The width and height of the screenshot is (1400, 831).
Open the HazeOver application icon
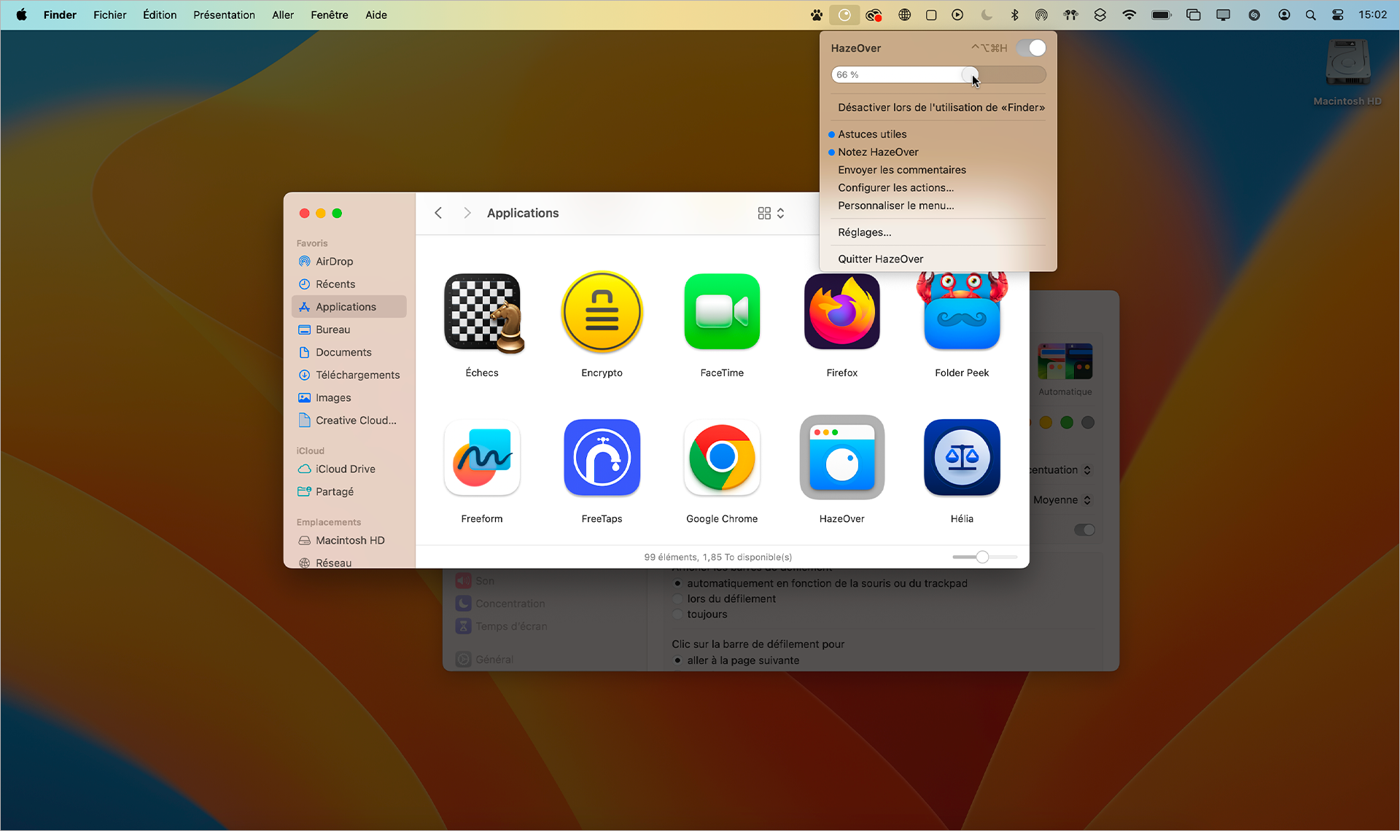841,458
